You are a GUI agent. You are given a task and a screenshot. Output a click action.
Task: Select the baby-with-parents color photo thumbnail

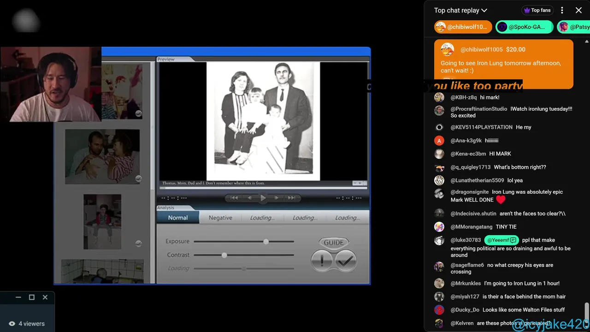(x=102, y=156)
